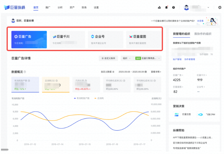Click the 919 account count
This screenshot has width=224, height=154.
[200, 80]
